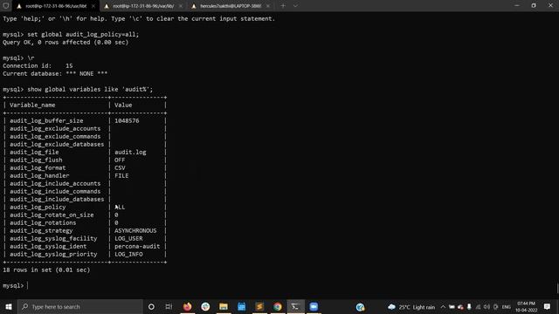Click the value 1048576 in the table
The image size is (559, 314).
(127, 120)
